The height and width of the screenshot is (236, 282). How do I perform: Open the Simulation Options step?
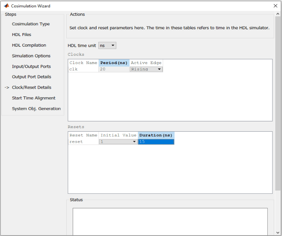click(31, 56)
